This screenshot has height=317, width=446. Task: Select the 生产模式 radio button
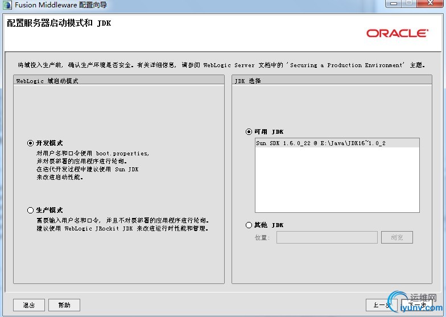(x=31, y=211)
